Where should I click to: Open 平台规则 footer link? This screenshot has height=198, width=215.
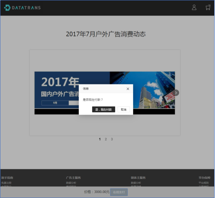click(x=204, y=183)
